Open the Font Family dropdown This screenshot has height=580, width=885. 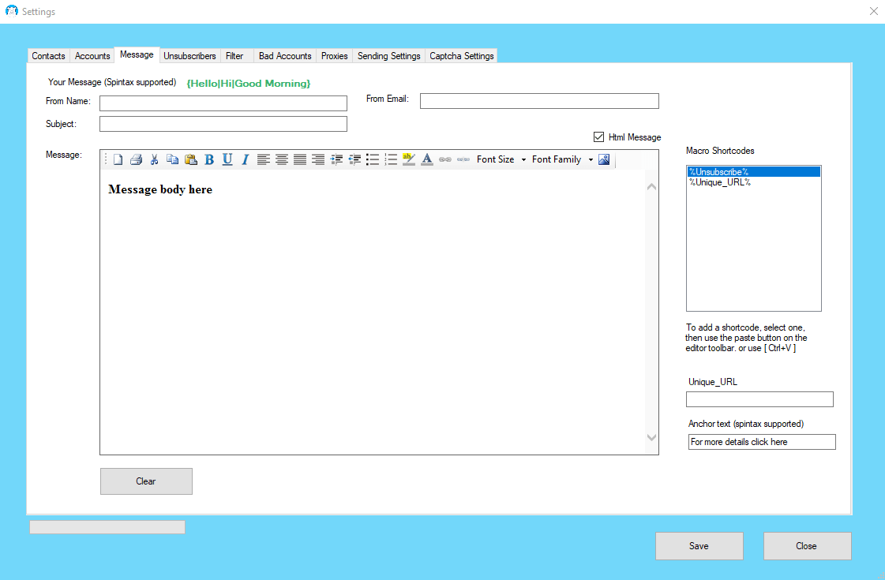pyautogui.click(x=562, y=159)
